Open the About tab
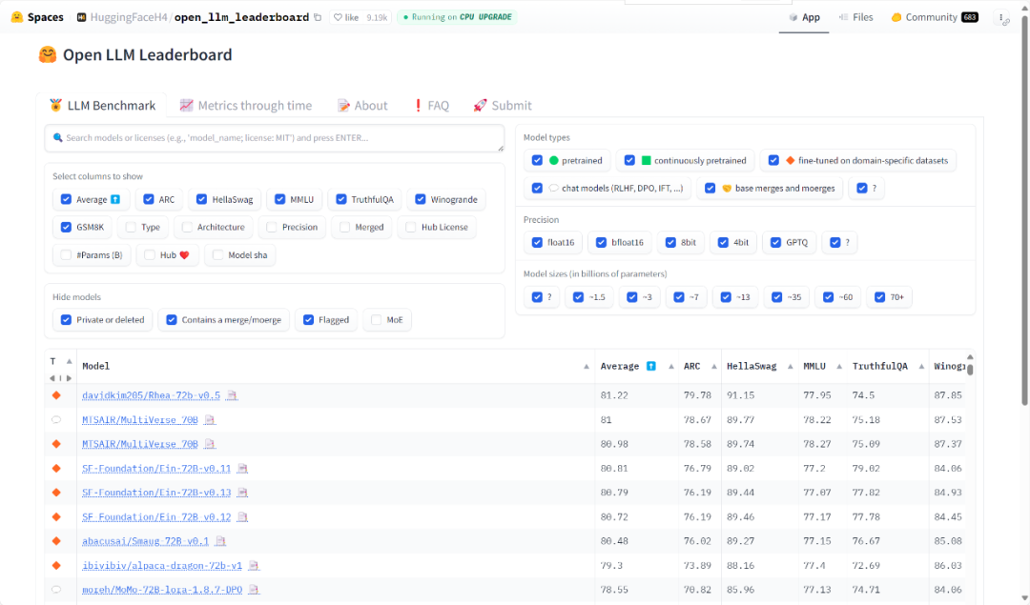Image resolution: width=1030 pixels, height=605 pixels. click(362, 106)
